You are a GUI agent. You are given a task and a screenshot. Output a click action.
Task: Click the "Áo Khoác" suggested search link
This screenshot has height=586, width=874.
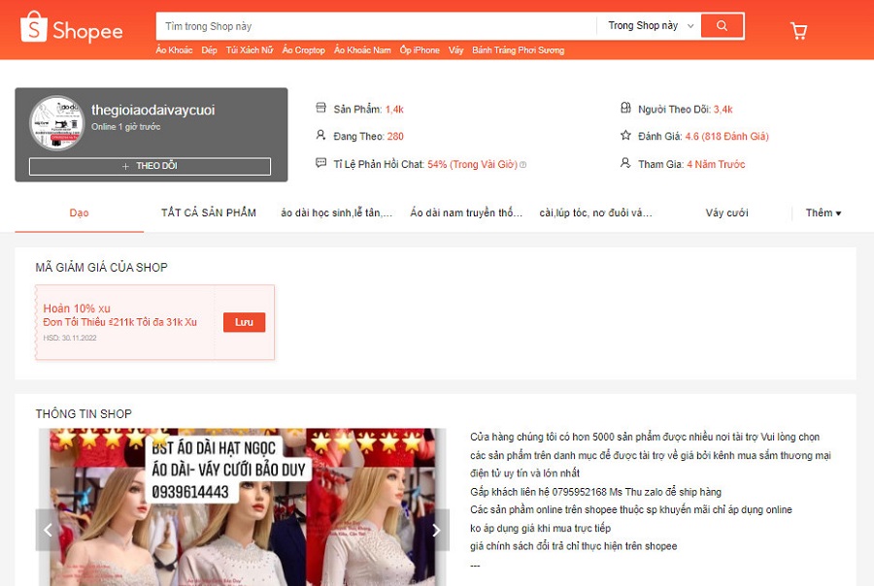coord(174,50)
